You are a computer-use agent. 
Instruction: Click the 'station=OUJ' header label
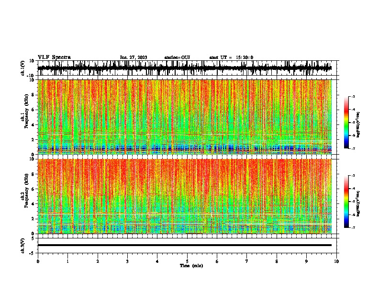[177, 57]
